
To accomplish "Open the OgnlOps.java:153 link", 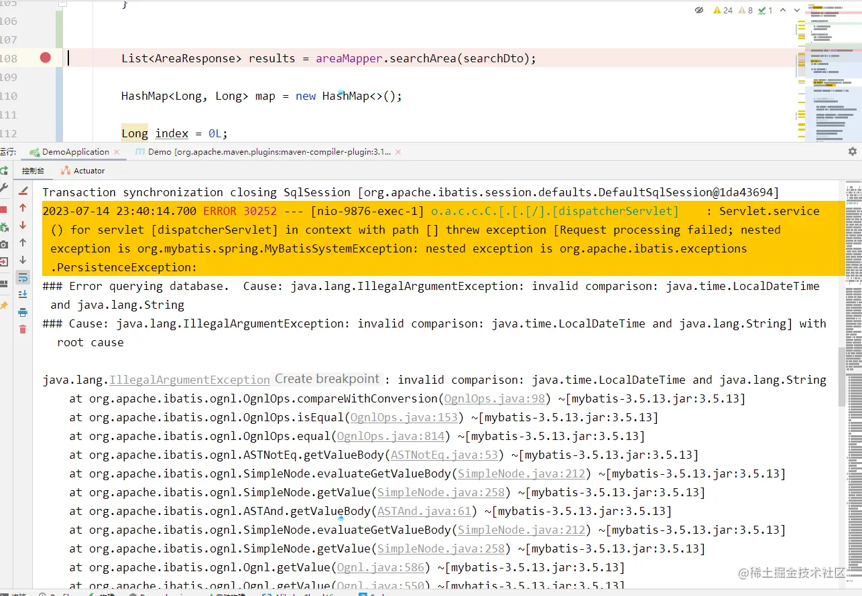I will coord(404,417).
